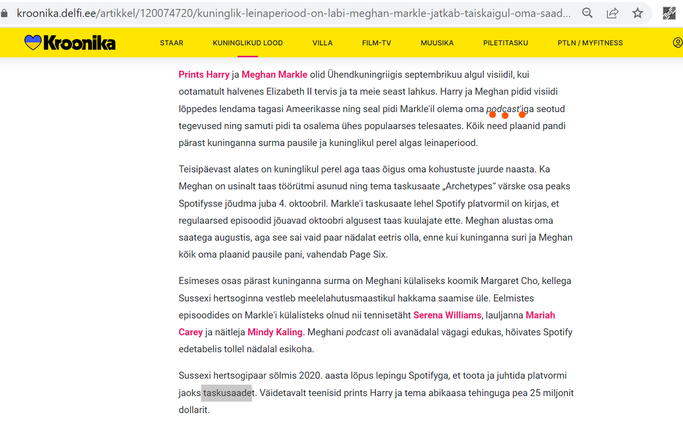Follow the Prints Harry link
The image size is (683, 421).
[204, 75]
